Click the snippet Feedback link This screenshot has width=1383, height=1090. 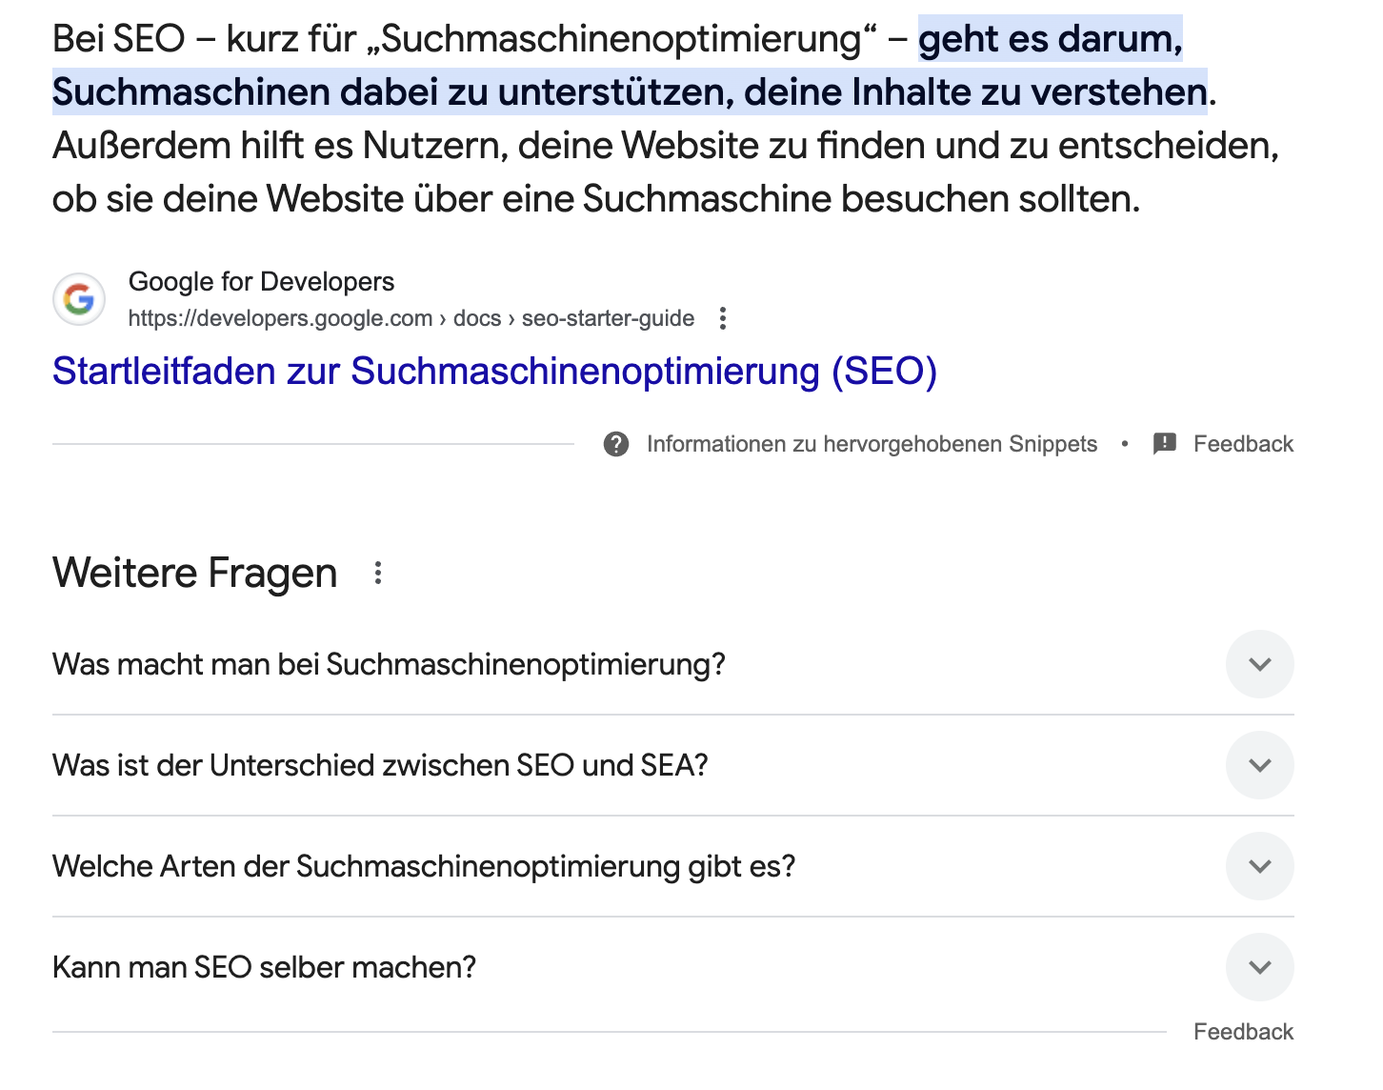1243,443
